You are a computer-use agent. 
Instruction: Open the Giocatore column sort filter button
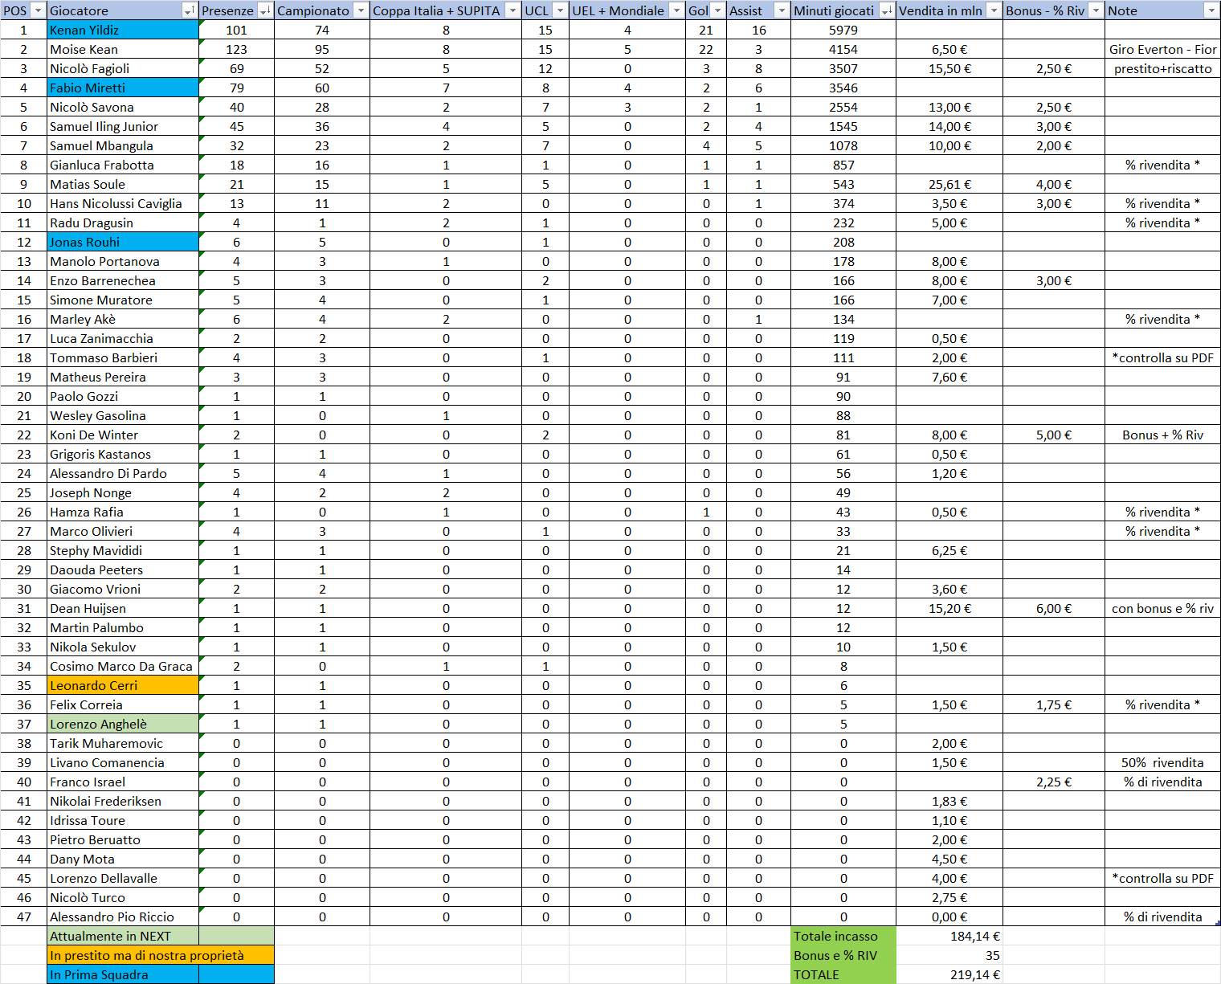click(190, 10)
